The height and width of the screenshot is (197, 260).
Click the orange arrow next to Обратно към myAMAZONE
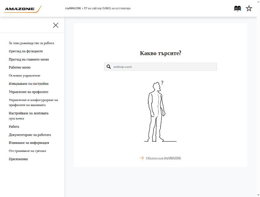tap(142, 158)
